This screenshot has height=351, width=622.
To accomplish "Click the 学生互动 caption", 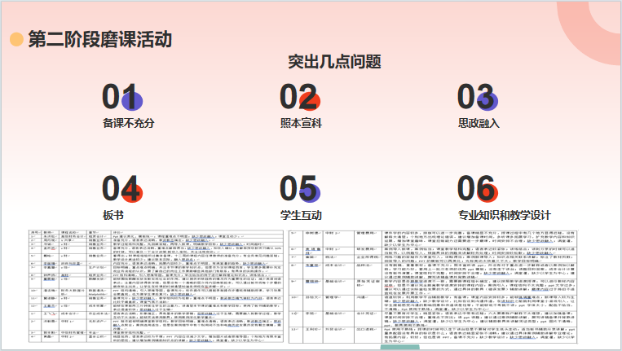I will point(301,216).
